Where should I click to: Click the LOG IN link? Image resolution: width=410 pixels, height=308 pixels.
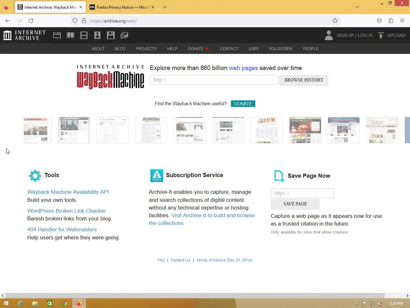coord(365,35)
